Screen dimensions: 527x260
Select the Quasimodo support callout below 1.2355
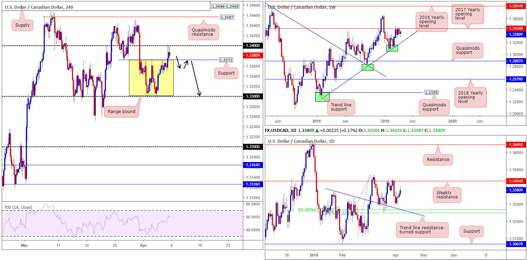click(434, 107)
